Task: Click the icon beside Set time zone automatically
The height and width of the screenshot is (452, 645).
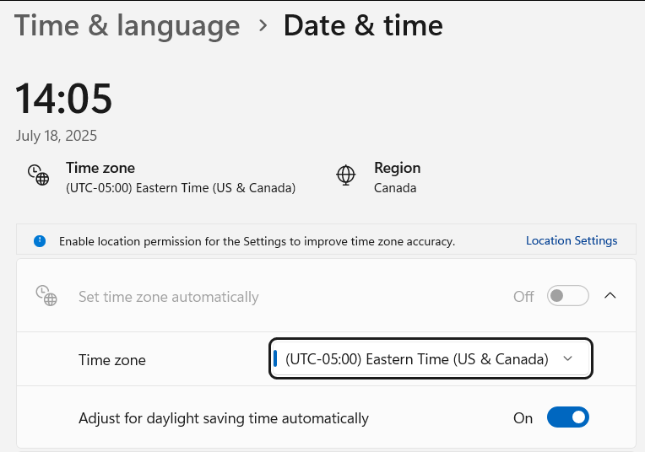Action: tap(46, 296)
